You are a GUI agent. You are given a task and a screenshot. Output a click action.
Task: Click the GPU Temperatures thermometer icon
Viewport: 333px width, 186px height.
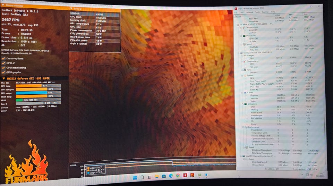point(245,61)
